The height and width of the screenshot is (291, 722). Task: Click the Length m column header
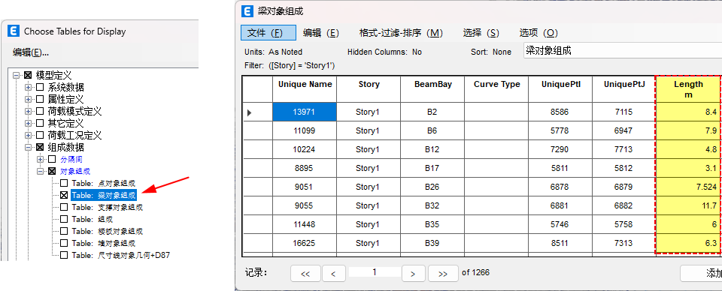click(688, 88)
